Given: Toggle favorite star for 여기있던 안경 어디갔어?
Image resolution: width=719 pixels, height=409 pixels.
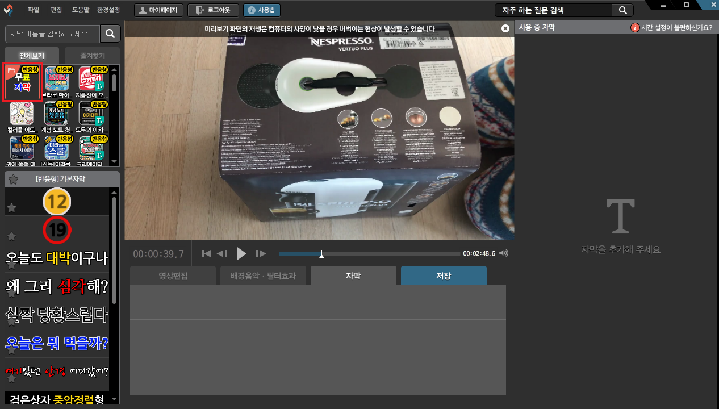Looking at the screenshot, I should tap(11, 379).
